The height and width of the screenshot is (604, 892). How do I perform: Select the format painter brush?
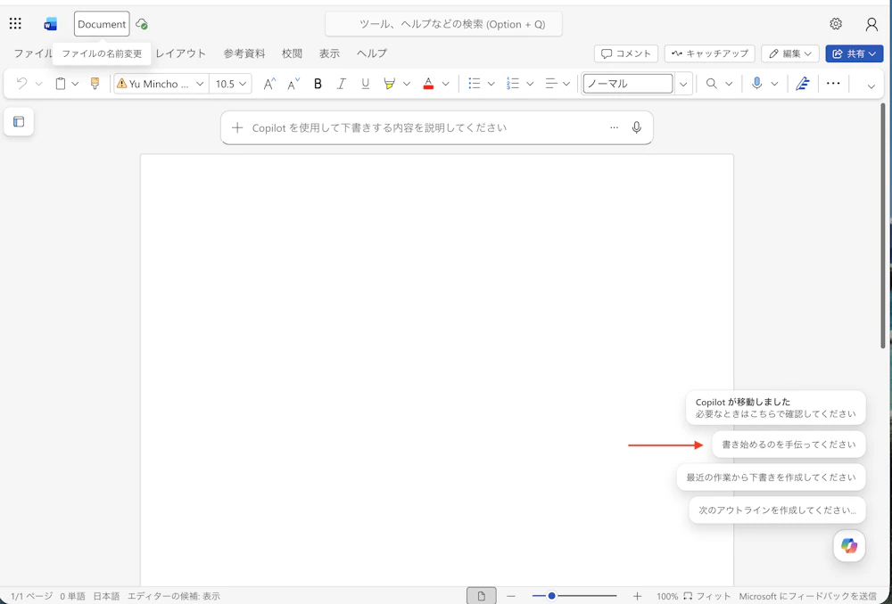tap(95, 84)
